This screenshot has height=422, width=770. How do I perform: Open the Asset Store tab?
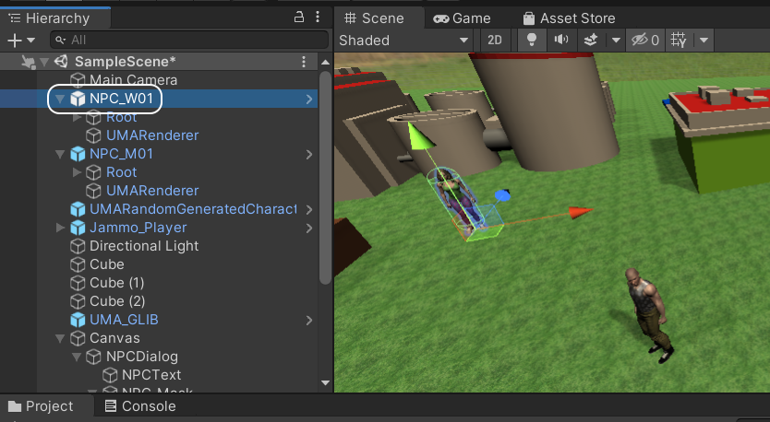click(569, 18)
